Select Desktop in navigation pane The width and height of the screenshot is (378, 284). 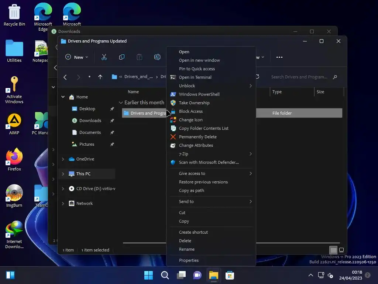click(x=87, y=109)
